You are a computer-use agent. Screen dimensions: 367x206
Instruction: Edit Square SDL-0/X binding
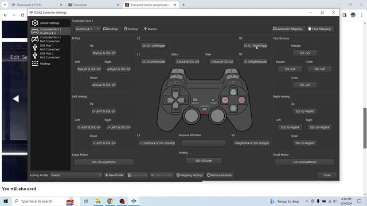(290, 69)
